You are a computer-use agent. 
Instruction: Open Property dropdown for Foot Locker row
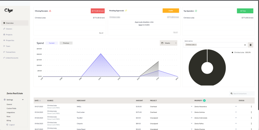click(236, 112)
